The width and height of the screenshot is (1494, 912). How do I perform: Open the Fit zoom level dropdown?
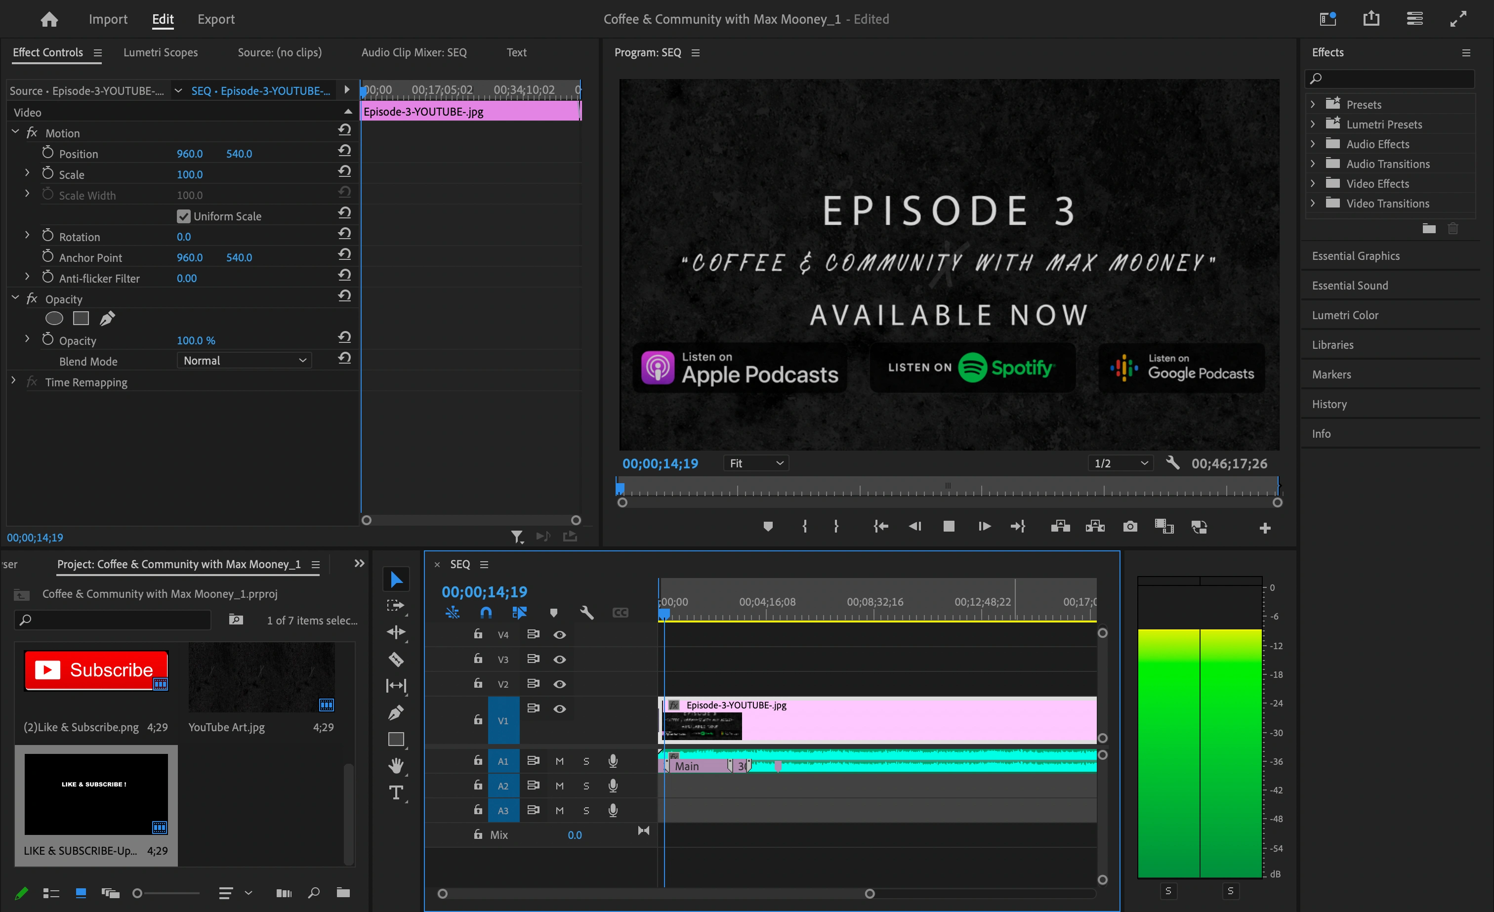756,463
